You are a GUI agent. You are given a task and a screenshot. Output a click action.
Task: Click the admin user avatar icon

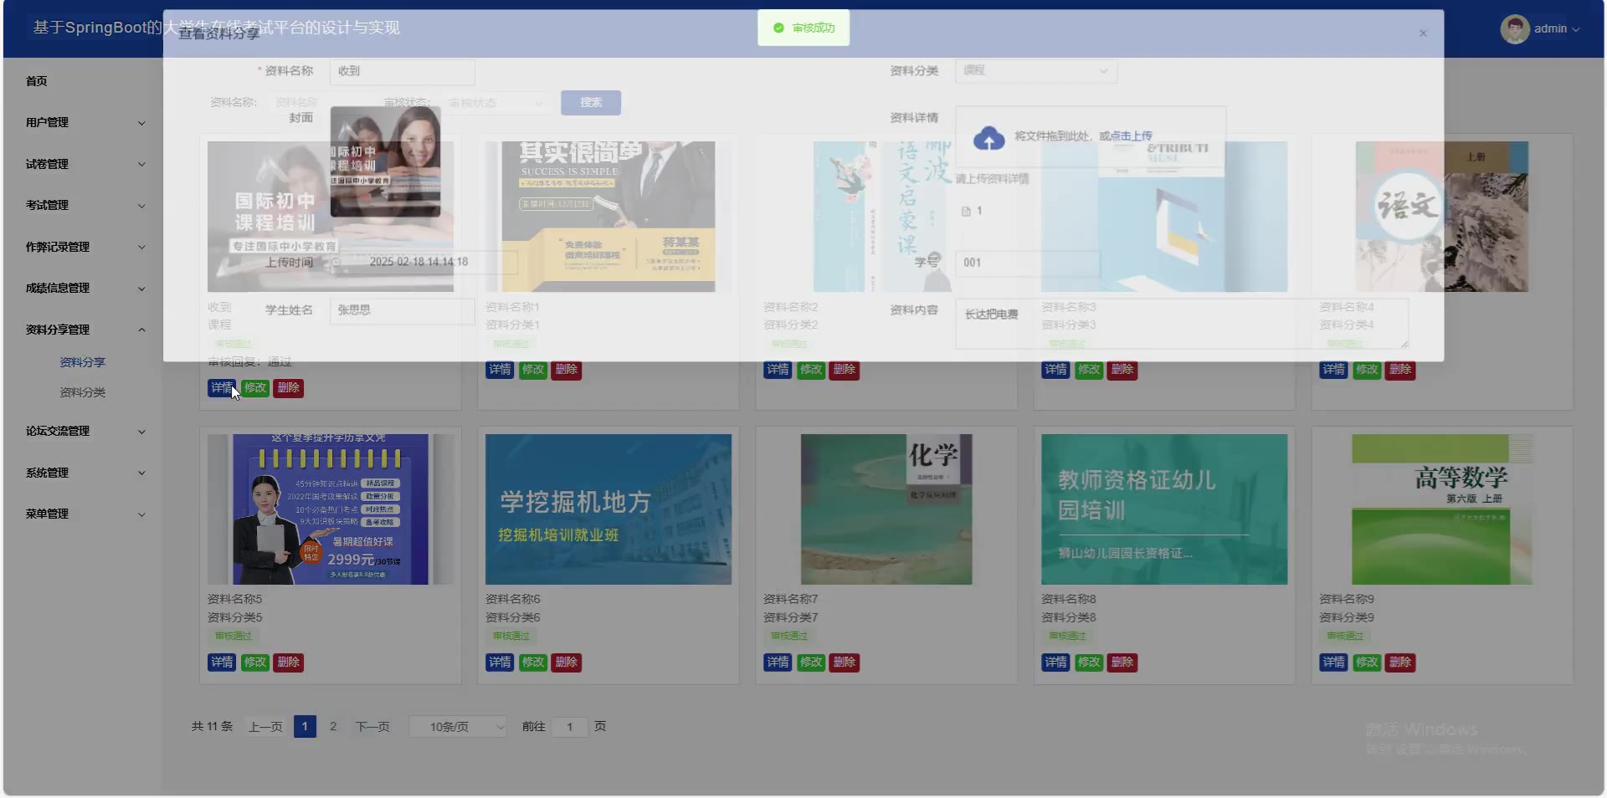tap(1514, 28)
